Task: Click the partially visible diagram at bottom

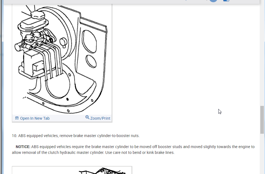Action: [72, 170]
